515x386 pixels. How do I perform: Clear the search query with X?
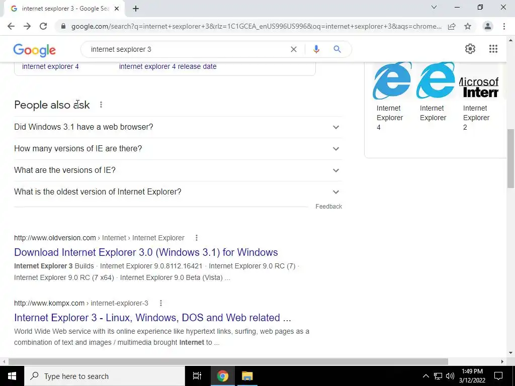coord(294,49)
